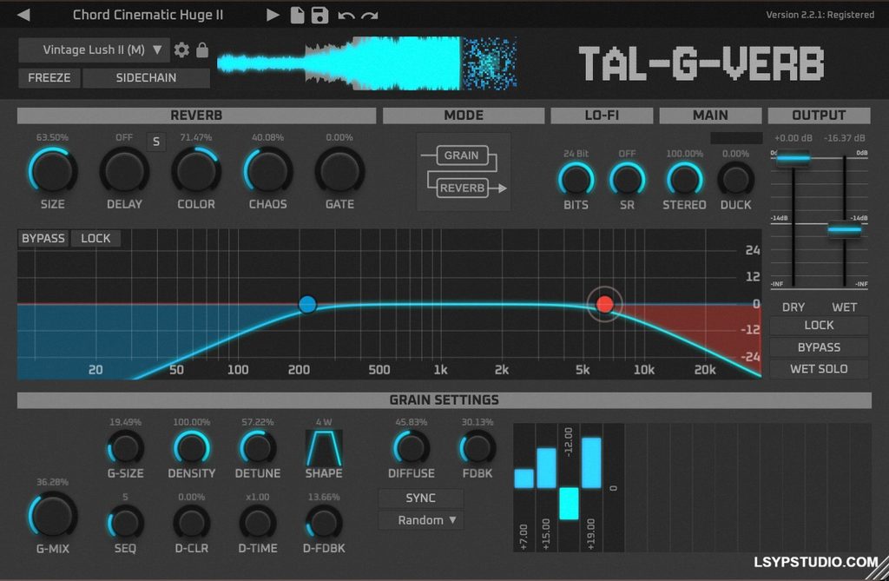
Task: Toggle the grain SYNC button
Action: click(x=421, y=498)
